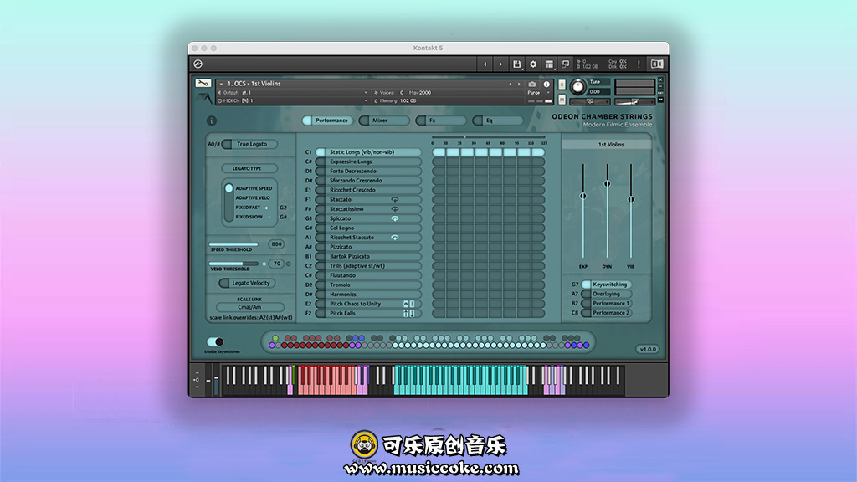The height and width of the screenshot is (482, 857).
Task: Click the exclamation panic button
Action: (639, 64)
